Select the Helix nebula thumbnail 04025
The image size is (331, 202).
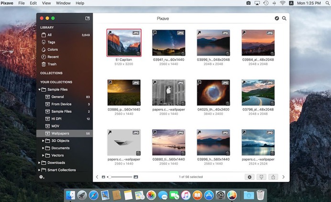(x=213, y=92)
